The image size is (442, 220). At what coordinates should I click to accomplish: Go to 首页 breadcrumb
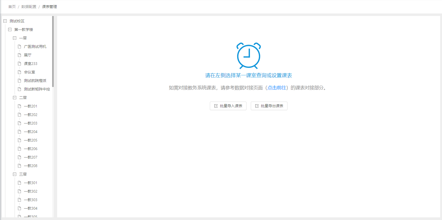(12, 7)
